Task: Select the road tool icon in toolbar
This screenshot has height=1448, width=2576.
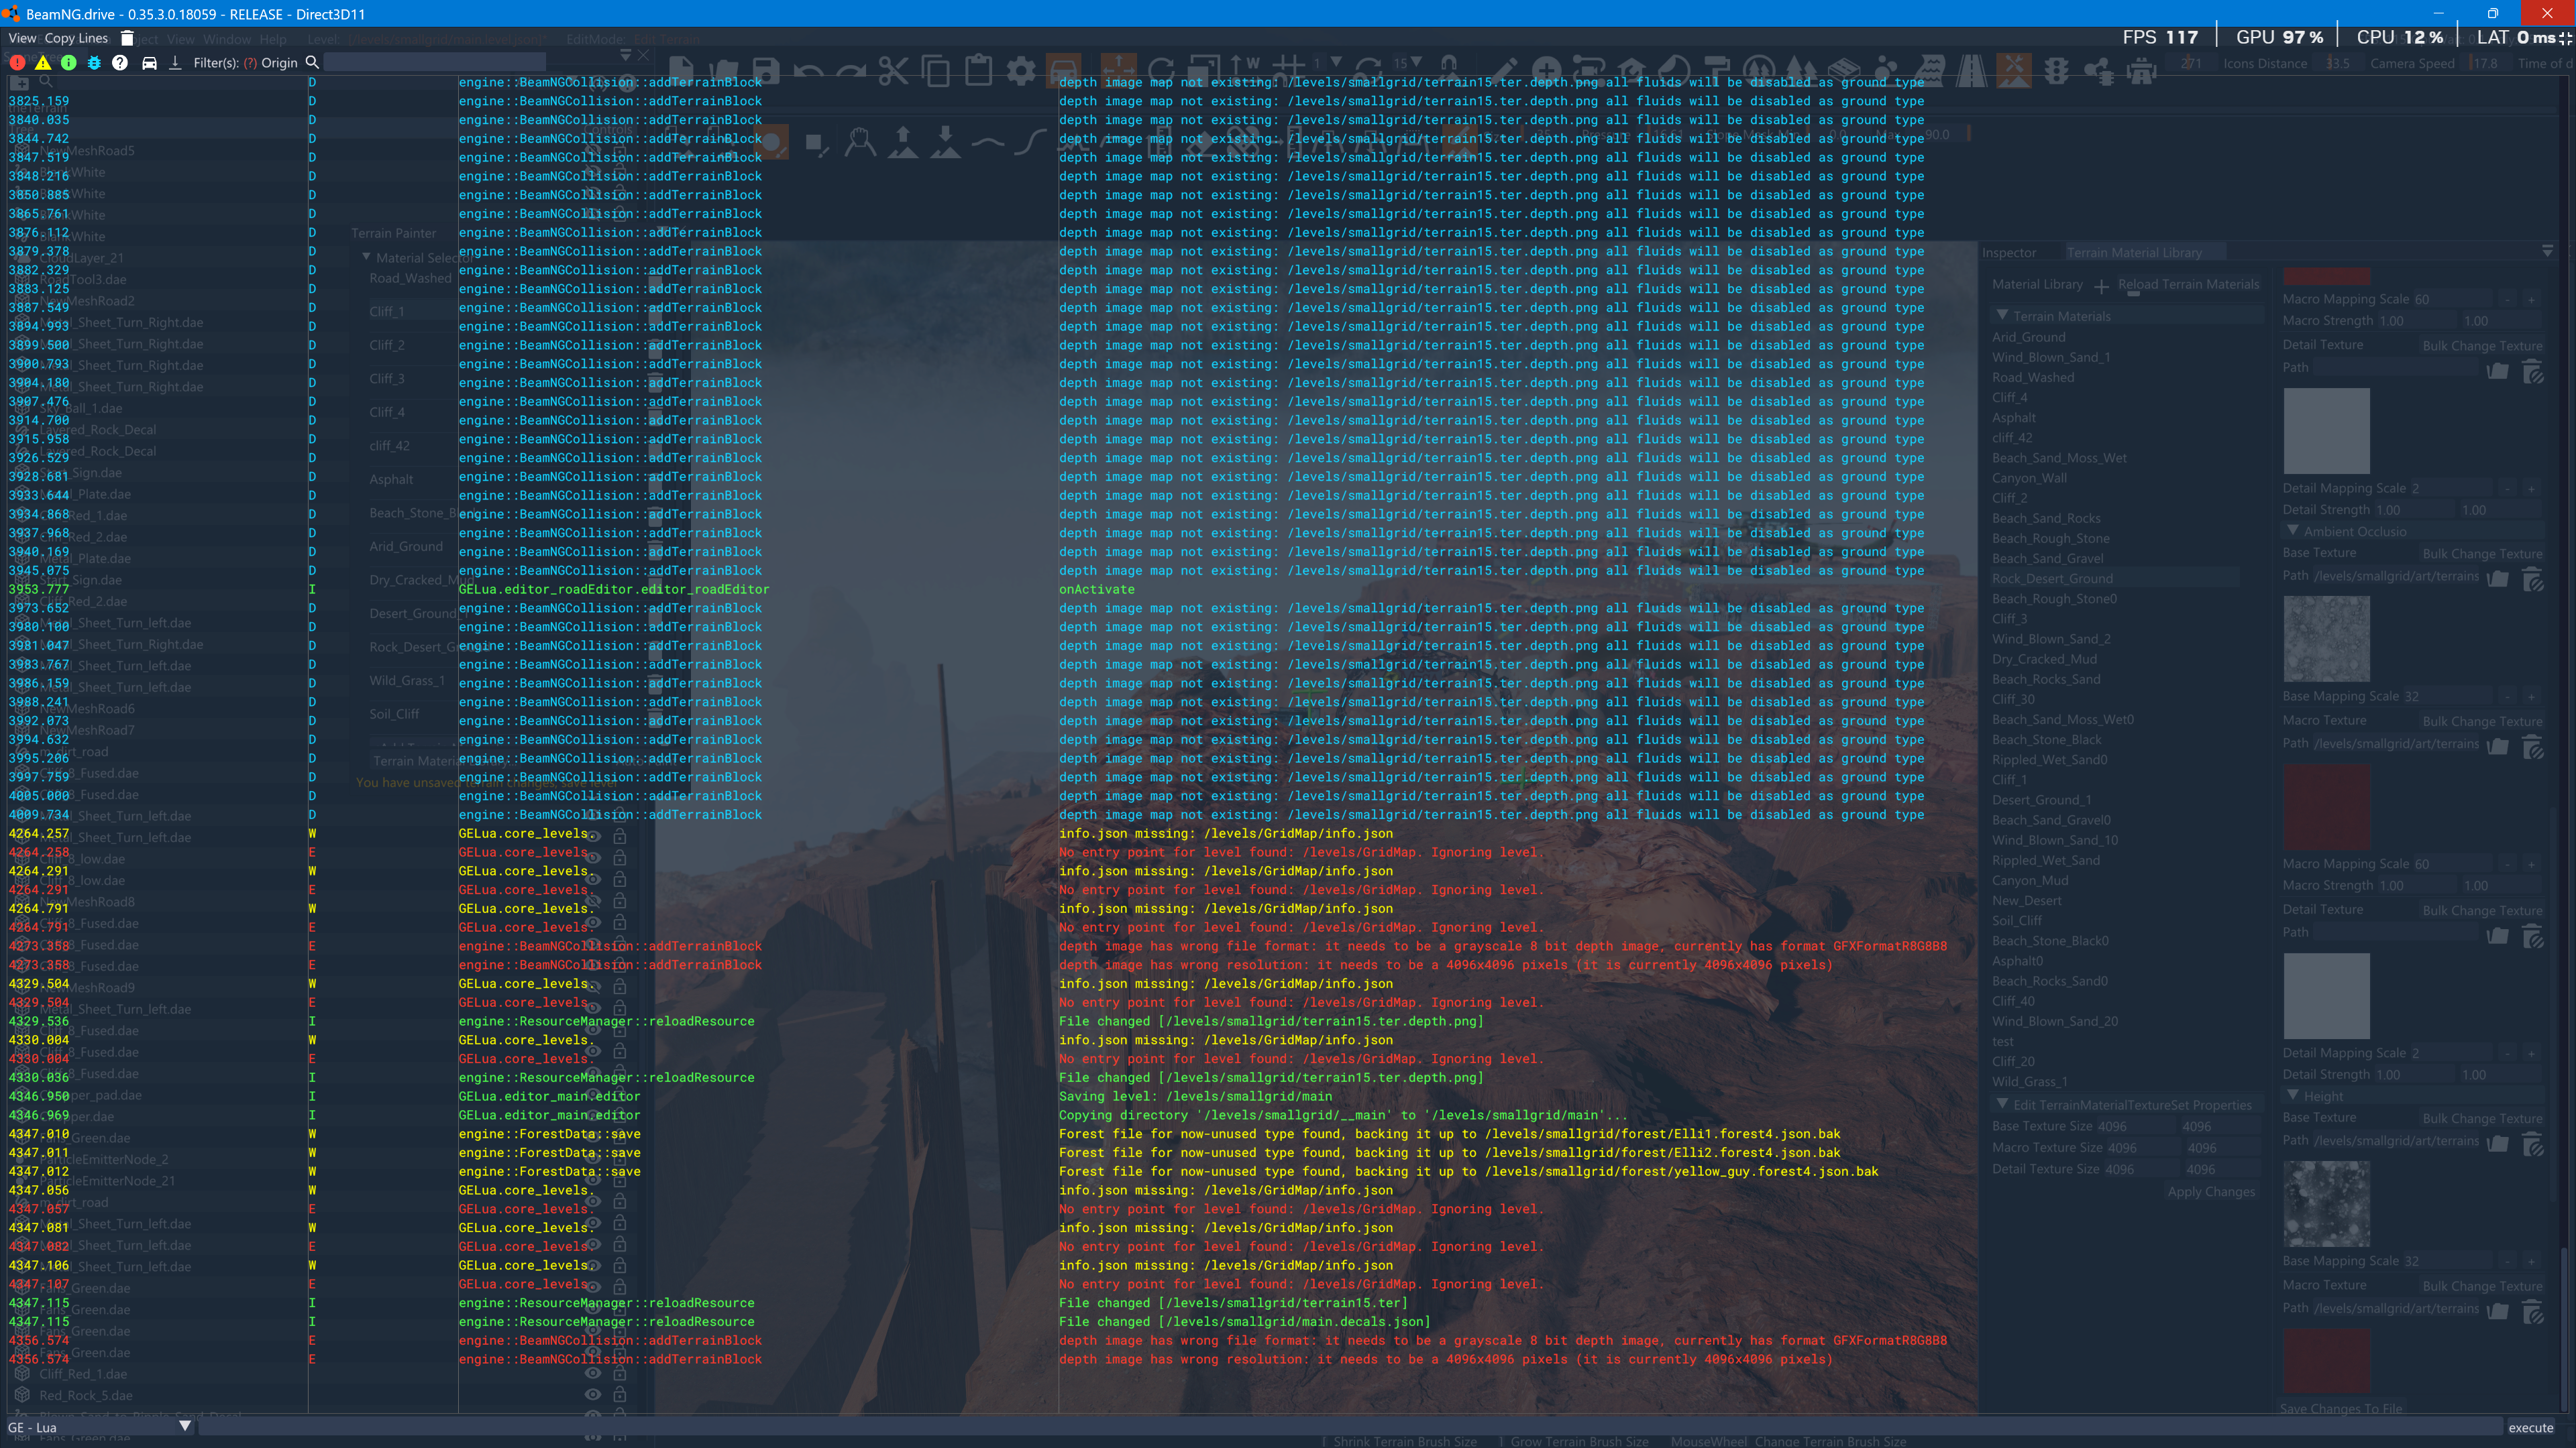Action: tap(1971, 70)
